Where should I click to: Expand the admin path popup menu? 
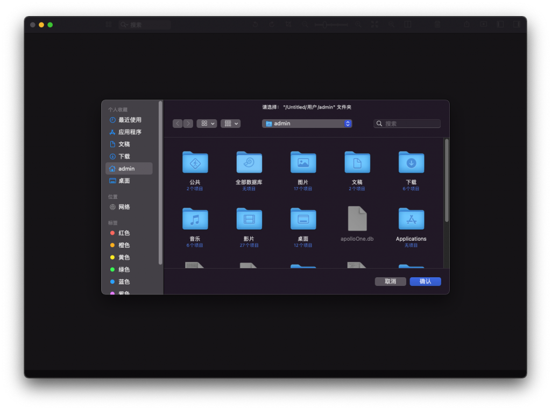pyautogui.click(x=307, y=124)
